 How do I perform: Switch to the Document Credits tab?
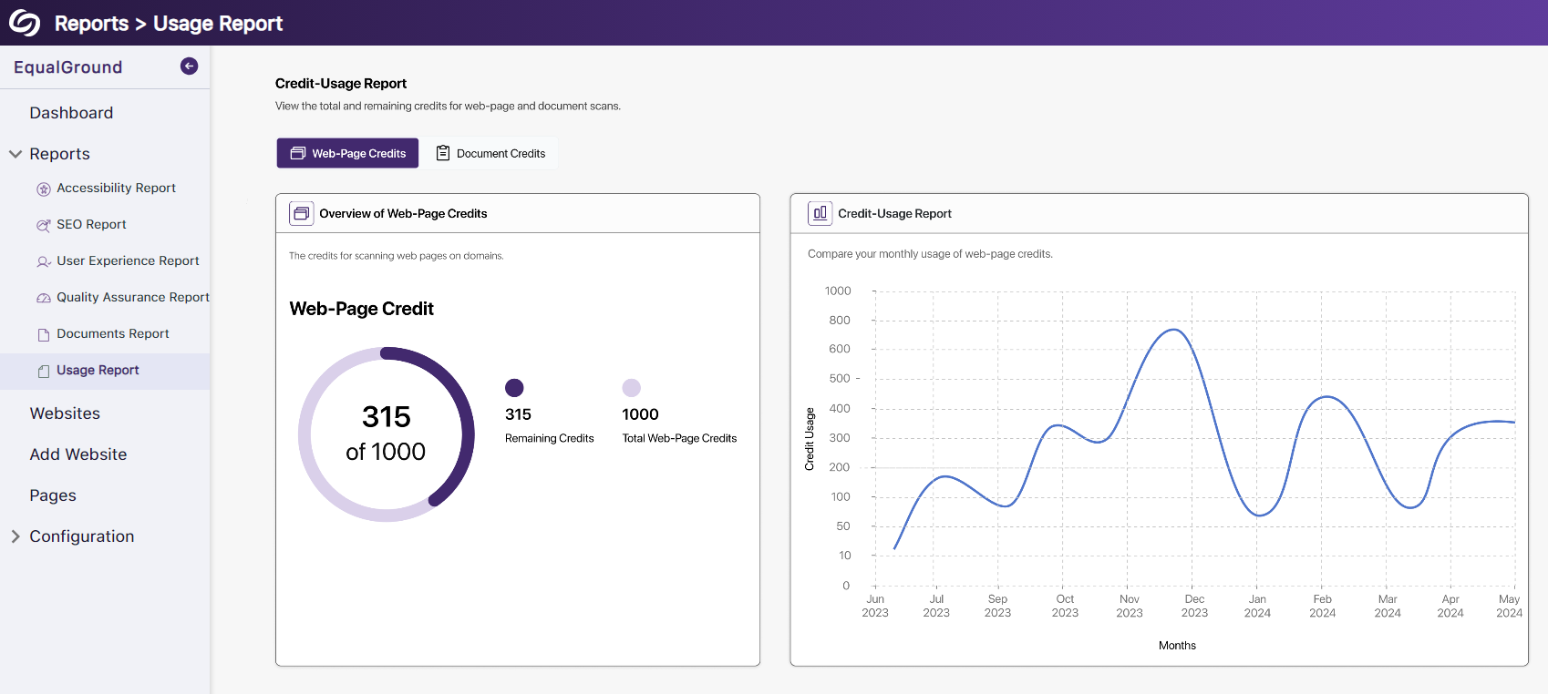tap(490, 153)
